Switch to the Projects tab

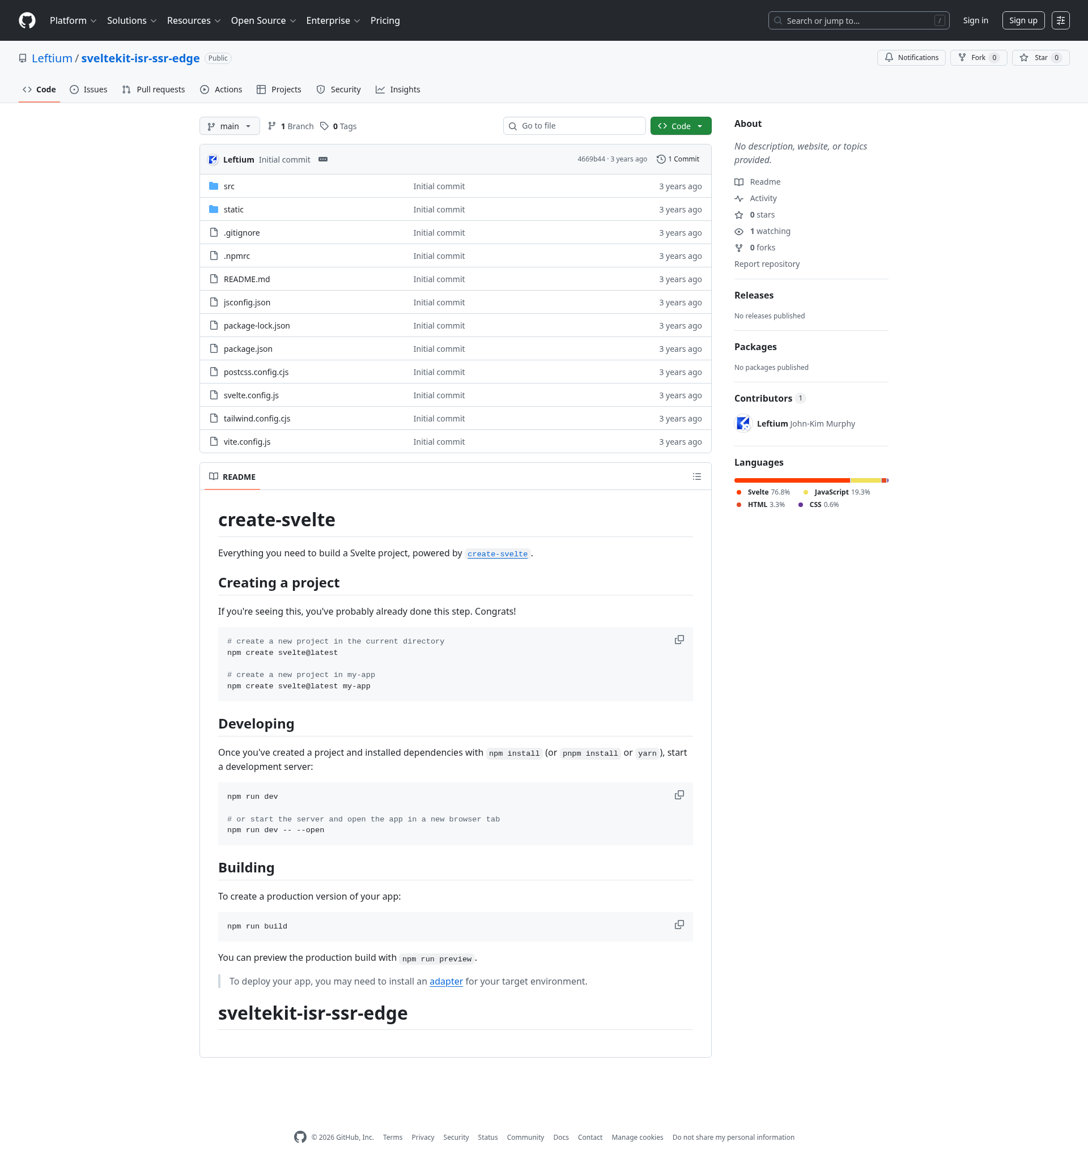[279, 90]
